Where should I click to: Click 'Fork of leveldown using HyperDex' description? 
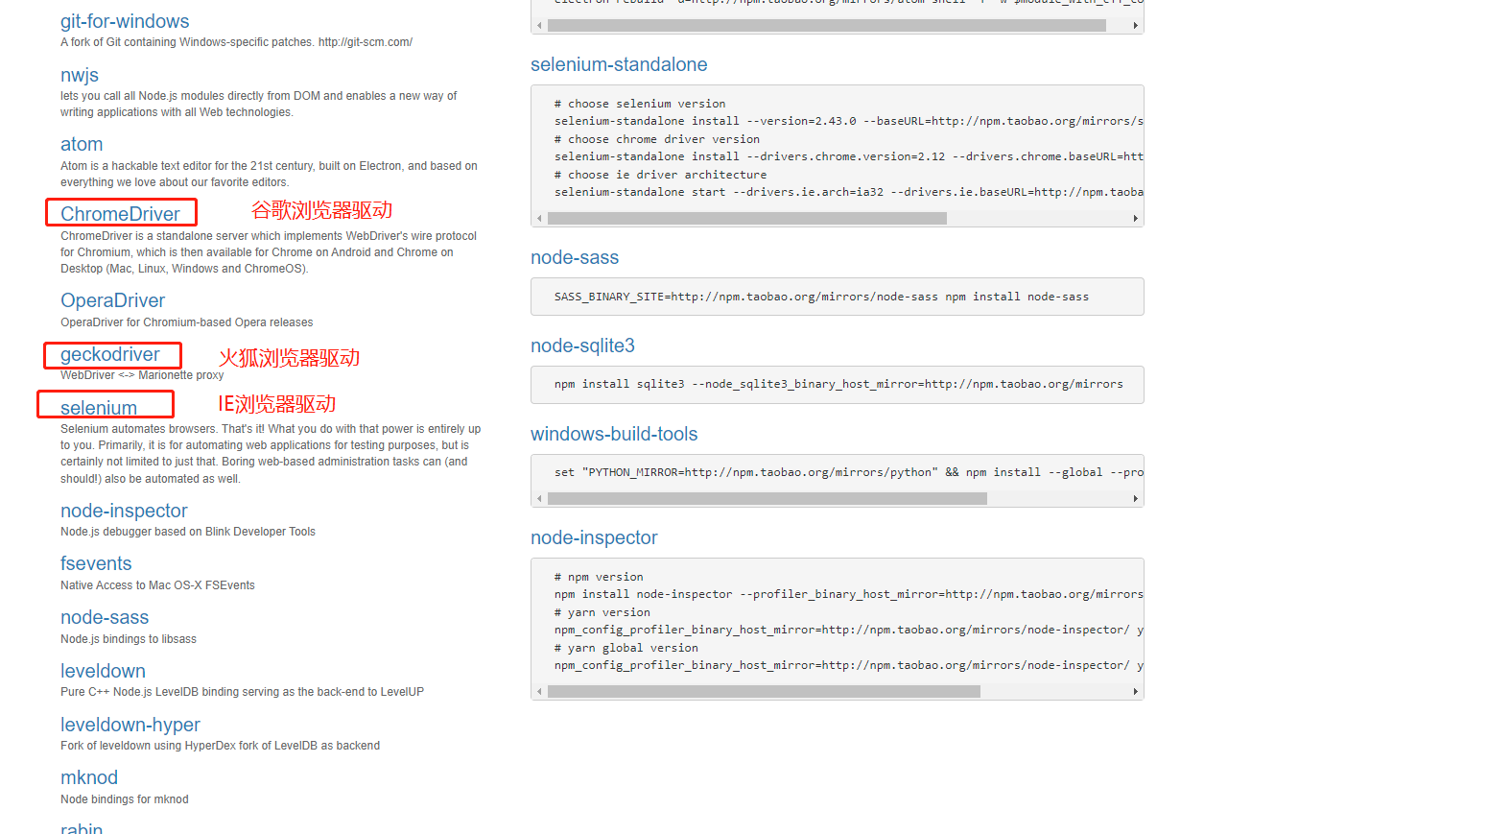click(220, 746)
